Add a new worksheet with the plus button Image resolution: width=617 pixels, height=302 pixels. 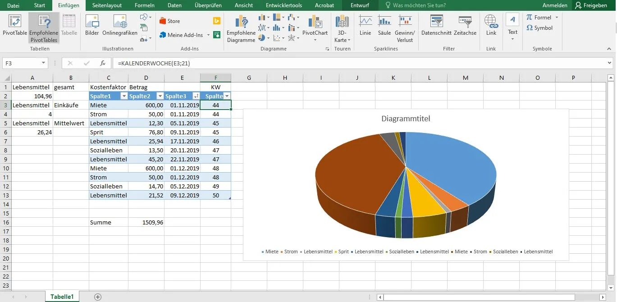(x=97, y=297)
